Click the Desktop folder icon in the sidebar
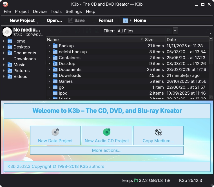 coord(10,47)
